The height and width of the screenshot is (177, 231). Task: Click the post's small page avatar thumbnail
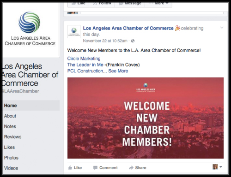click(74, 32)
